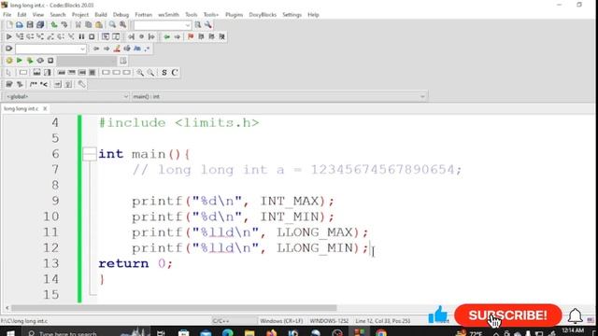The width and height of the screenshot is (598, 336).
Task: Toggle match case Aa search option
Action: tap(137, 49)
